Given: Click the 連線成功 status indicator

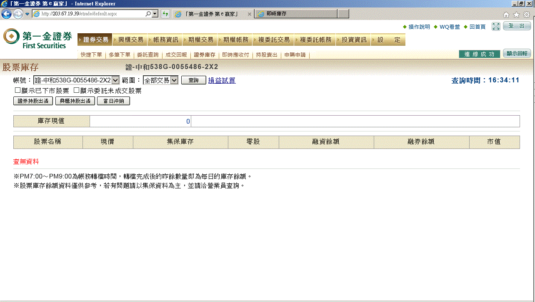Looking at the screenshot, I should pyautogui.click(x=480, y=54).
